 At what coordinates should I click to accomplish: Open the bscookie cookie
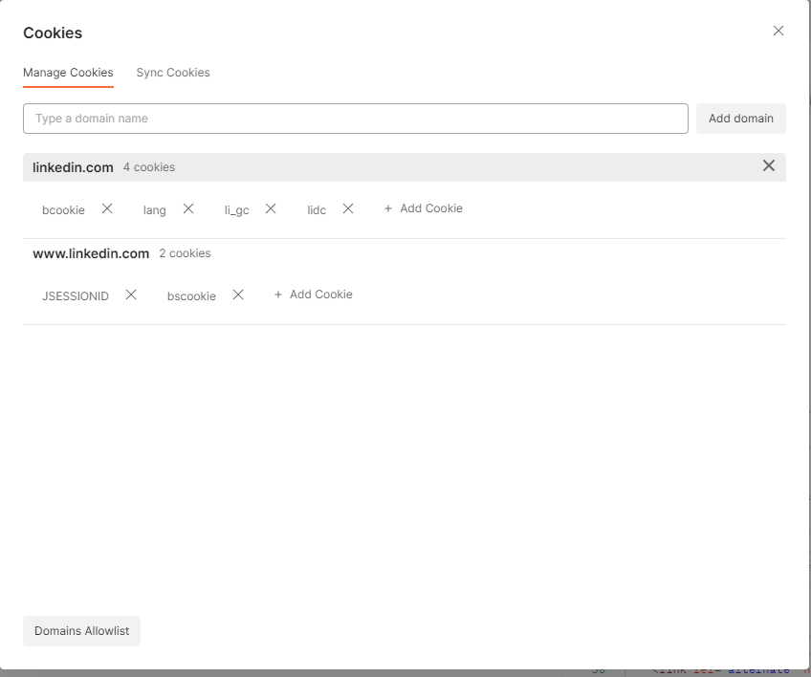[x=191, y=296]
